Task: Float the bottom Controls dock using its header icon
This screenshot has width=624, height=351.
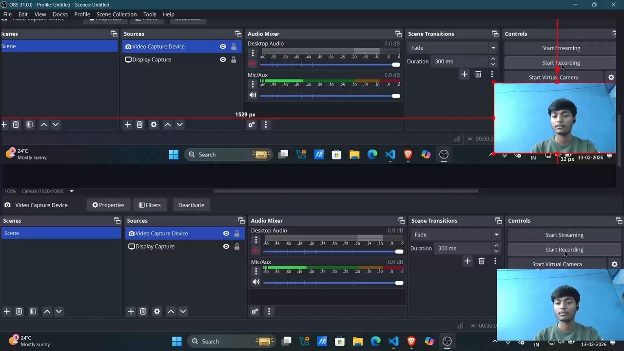Action: [x=619, y=221]
